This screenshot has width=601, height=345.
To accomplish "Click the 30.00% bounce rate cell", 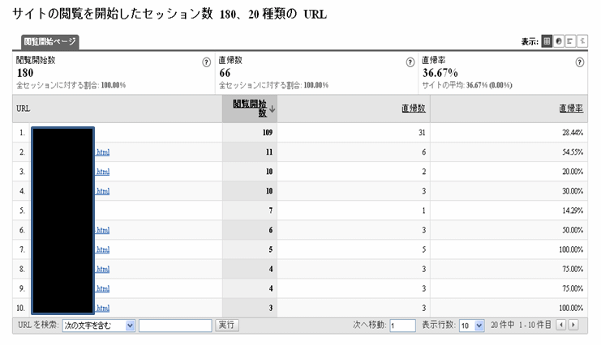I will (573, 191).
